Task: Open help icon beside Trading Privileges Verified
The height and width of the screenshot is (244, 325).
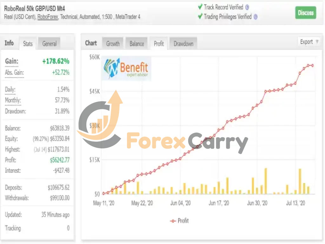Action: tap(255, 17)
